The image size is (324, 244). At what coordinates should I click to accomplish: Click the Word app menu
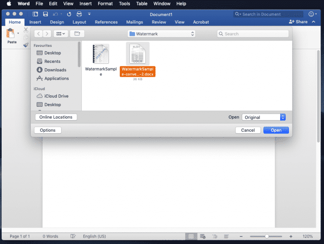pos(24,3)
